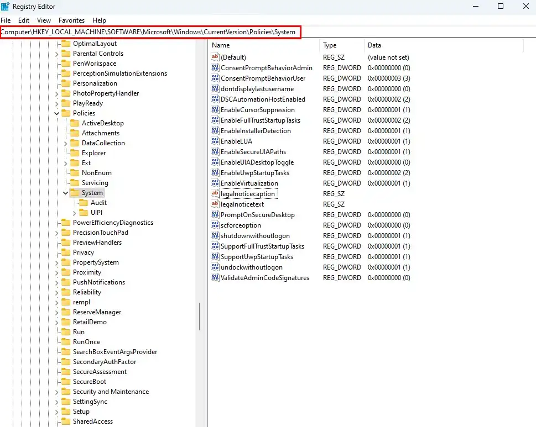This screenshot has width=536, height=427.
Task: Click the DSCAutomationHostEnabled value icon
Action: (x=215, y=99)
